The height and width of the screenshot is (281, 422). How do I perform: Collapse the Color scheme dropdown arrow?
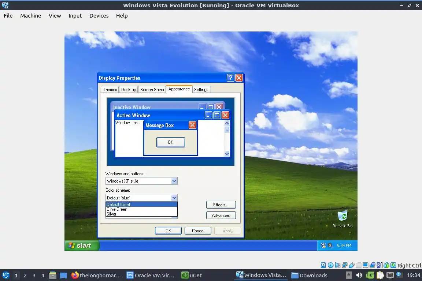(174, 198)
